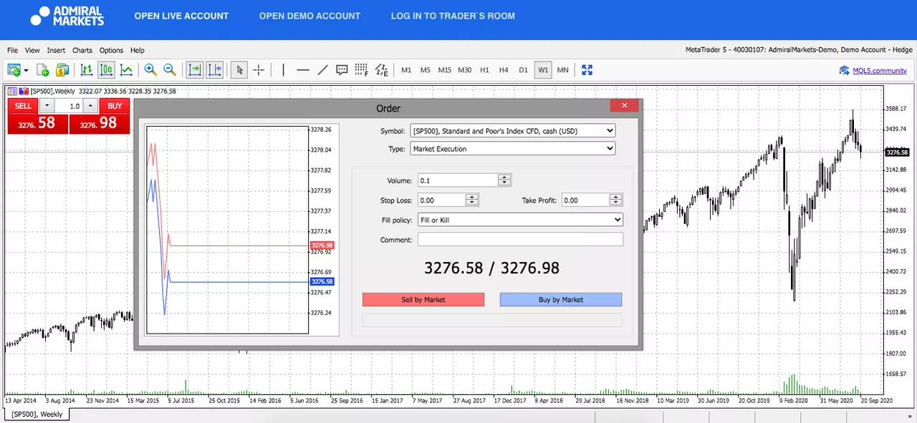Click the one-click volume field 1.0
The height and width of the screenshot is (423, 917).
[69, 106]
